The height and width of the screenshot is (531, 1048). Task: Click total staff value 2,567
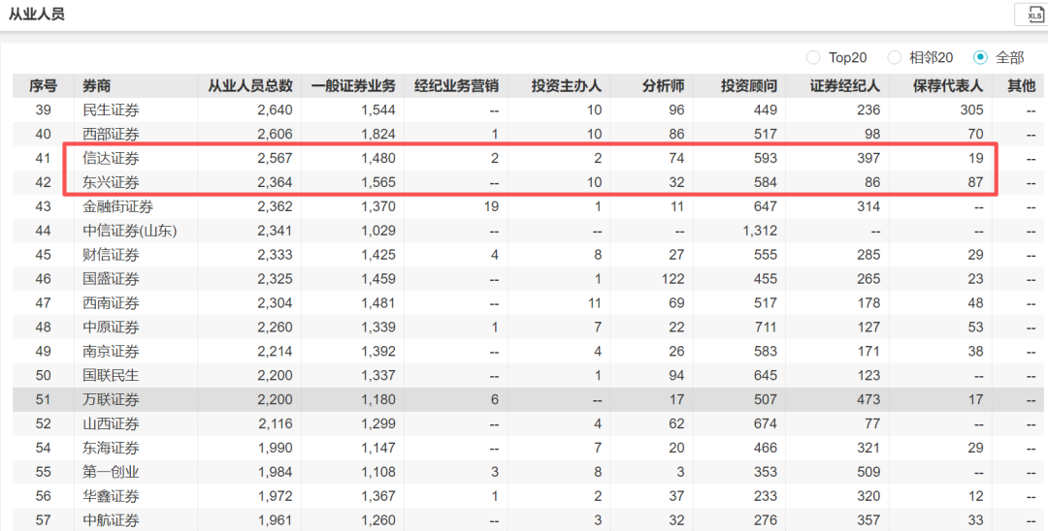point(275,158)
